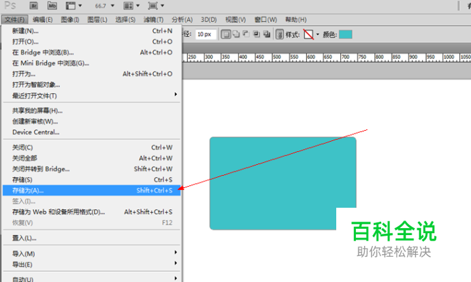
Task: Choose 存储为(A)... highlighted menu entry
Action: (x=92, y=190)
